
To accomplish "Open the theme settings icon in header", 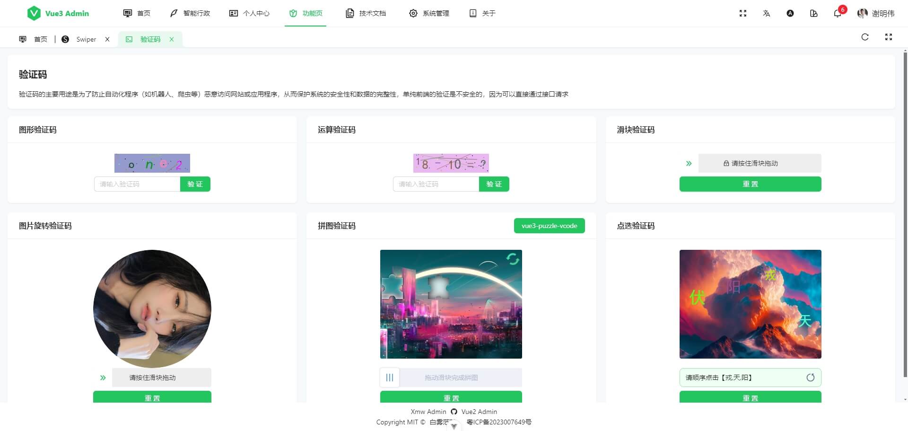I will coord(814,13).
